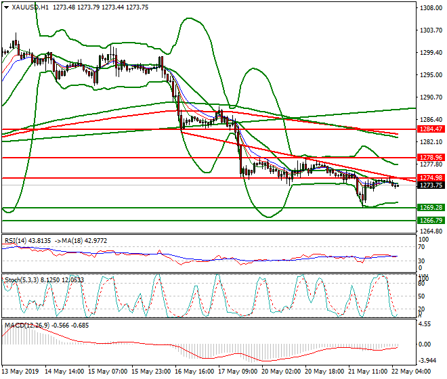Click the MACD scale value -3.944

coord(427,361)
